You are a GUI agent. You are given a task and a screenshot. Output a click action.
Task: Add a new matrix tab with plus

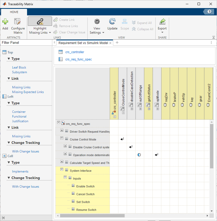point(117,42)
